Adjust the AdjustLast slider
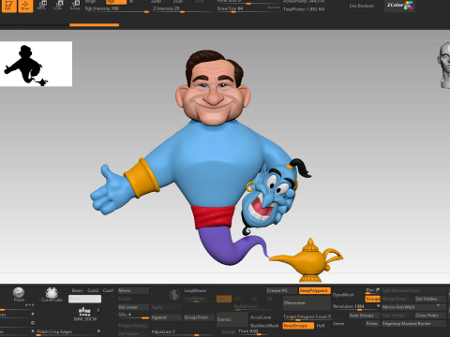The width and height of the screenshot is (450, 337). point(183,332)
